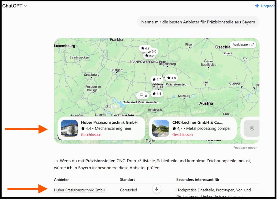Click Geschlossen status on CNC-Lechner card
The height and width of the screenshot is (200, 277).
tap(183, 134)
